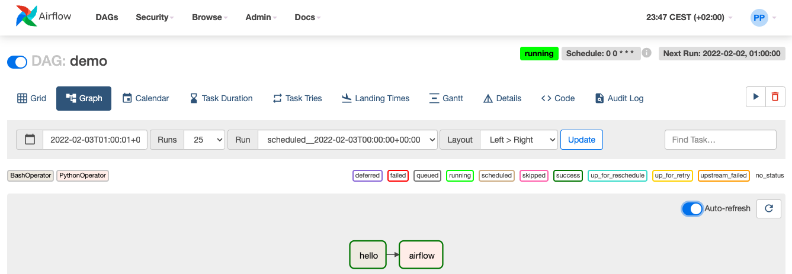Trigger the DAG with the play icon

755,97
